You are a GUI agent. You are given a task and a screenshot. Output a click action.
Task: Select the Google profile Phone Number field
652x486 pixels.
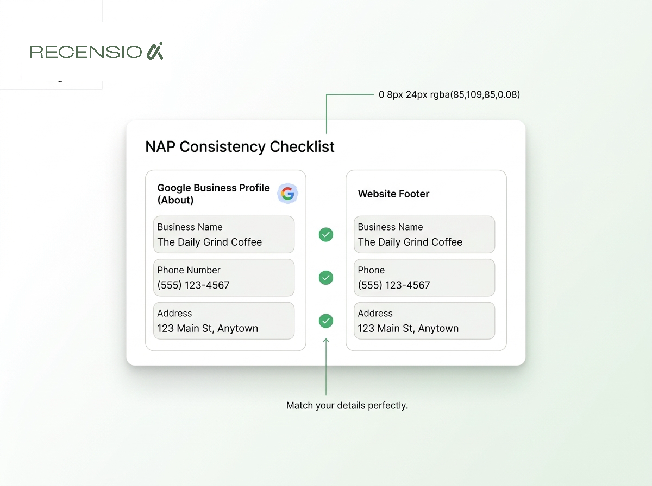[x=224, y=278]
